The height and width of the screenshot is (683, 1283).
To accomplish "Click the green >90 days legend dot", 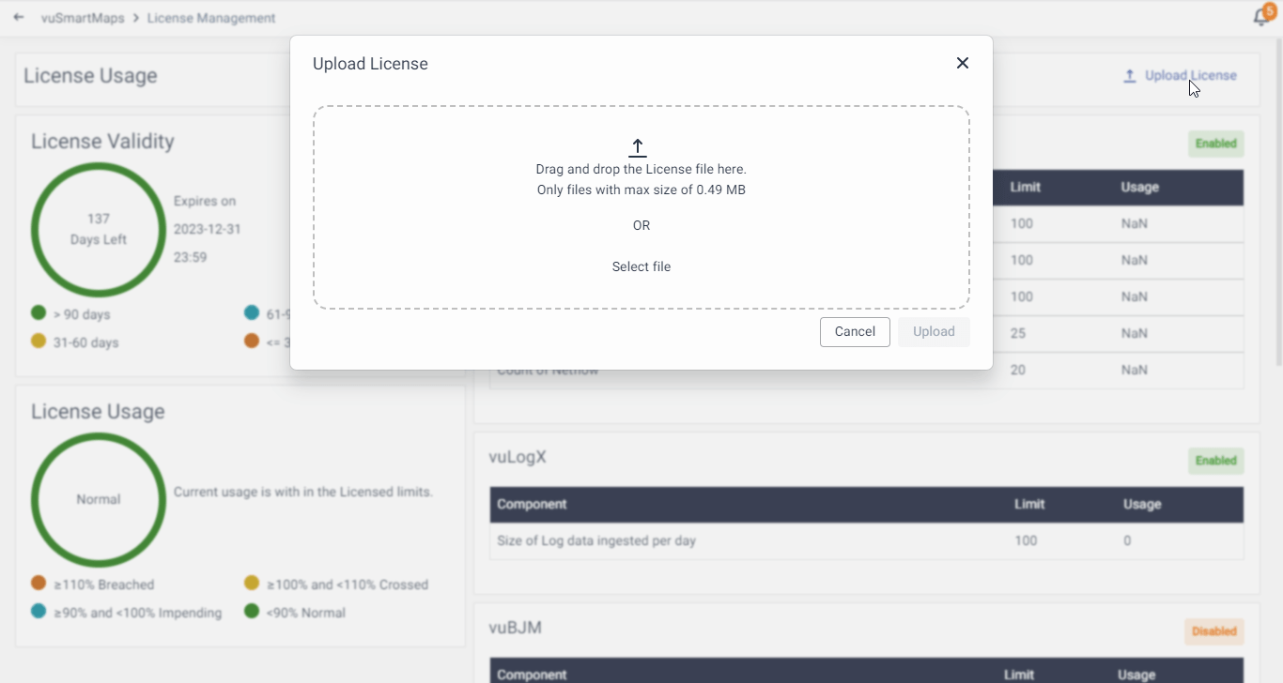I will 39,313.
